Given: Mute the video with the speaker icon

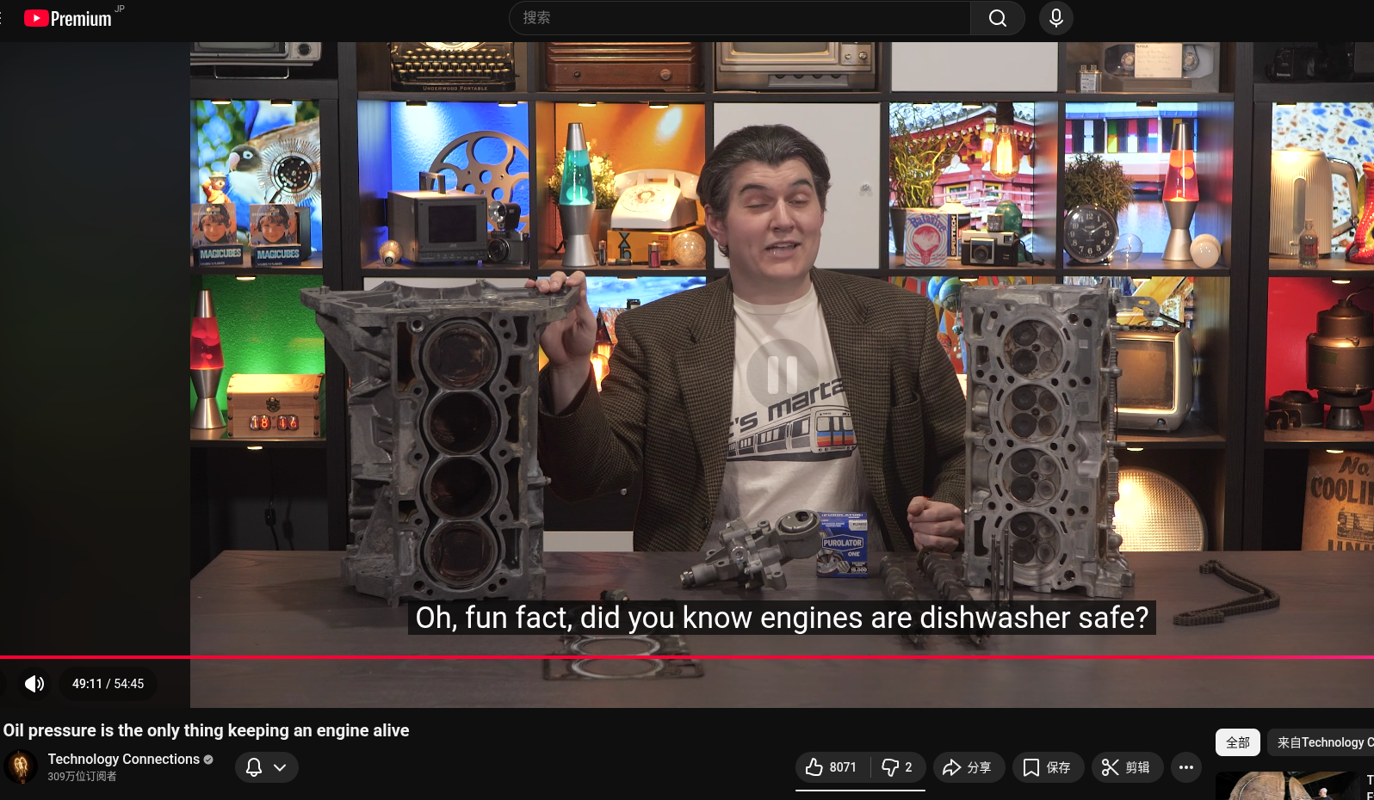Looking at the screenshot, I should click(34, 684).
